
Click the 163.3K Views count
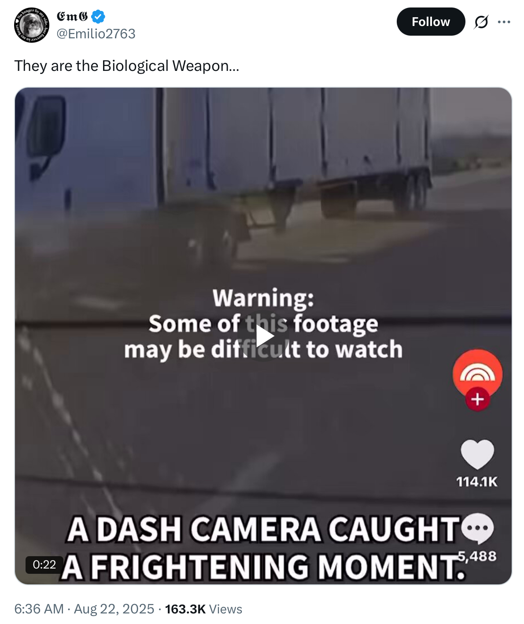click(x=203, y=609)
